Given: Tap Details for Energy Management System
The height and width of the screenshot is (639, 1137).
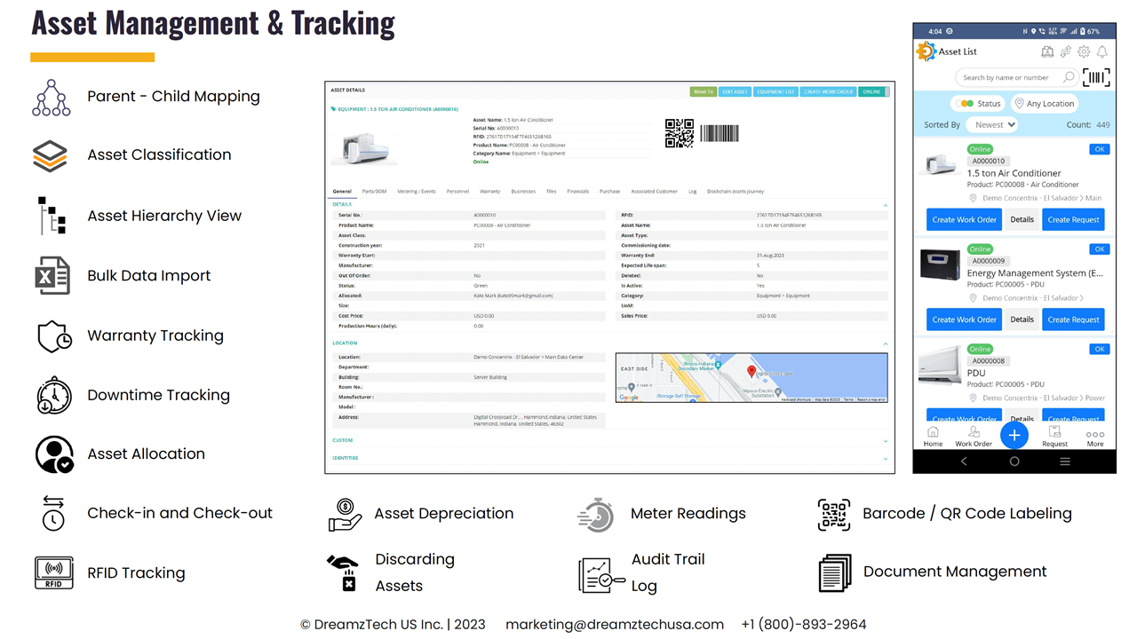Looking at the screenshot, I should [x=1022, y=319].
